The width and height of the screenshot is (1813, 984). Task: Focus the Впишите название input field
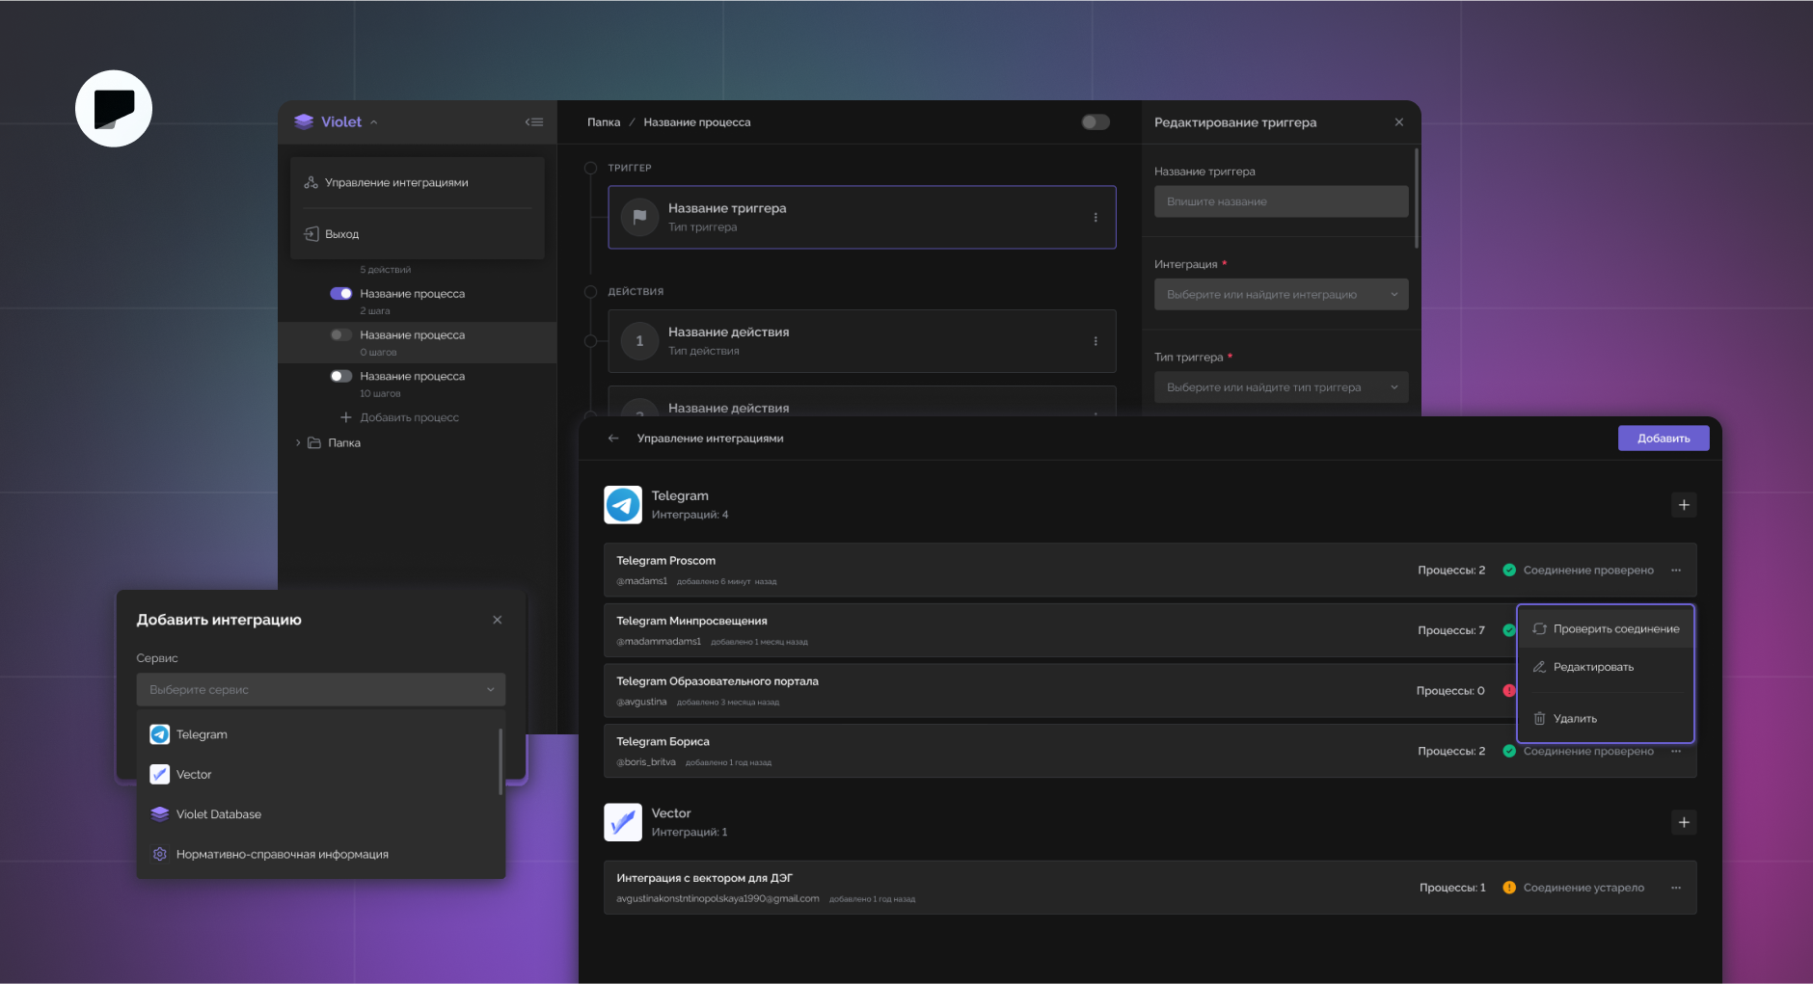point(1281,201)
